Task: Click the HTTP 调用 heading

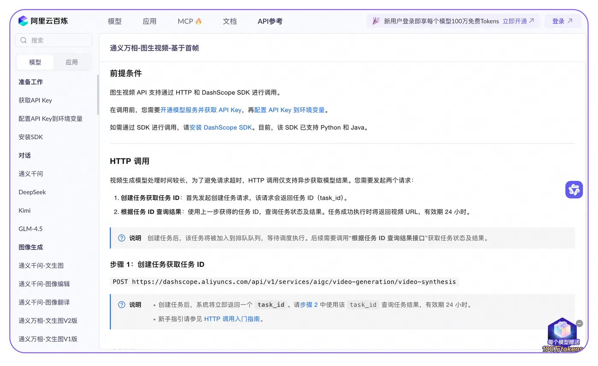Action: coord(129,161)
